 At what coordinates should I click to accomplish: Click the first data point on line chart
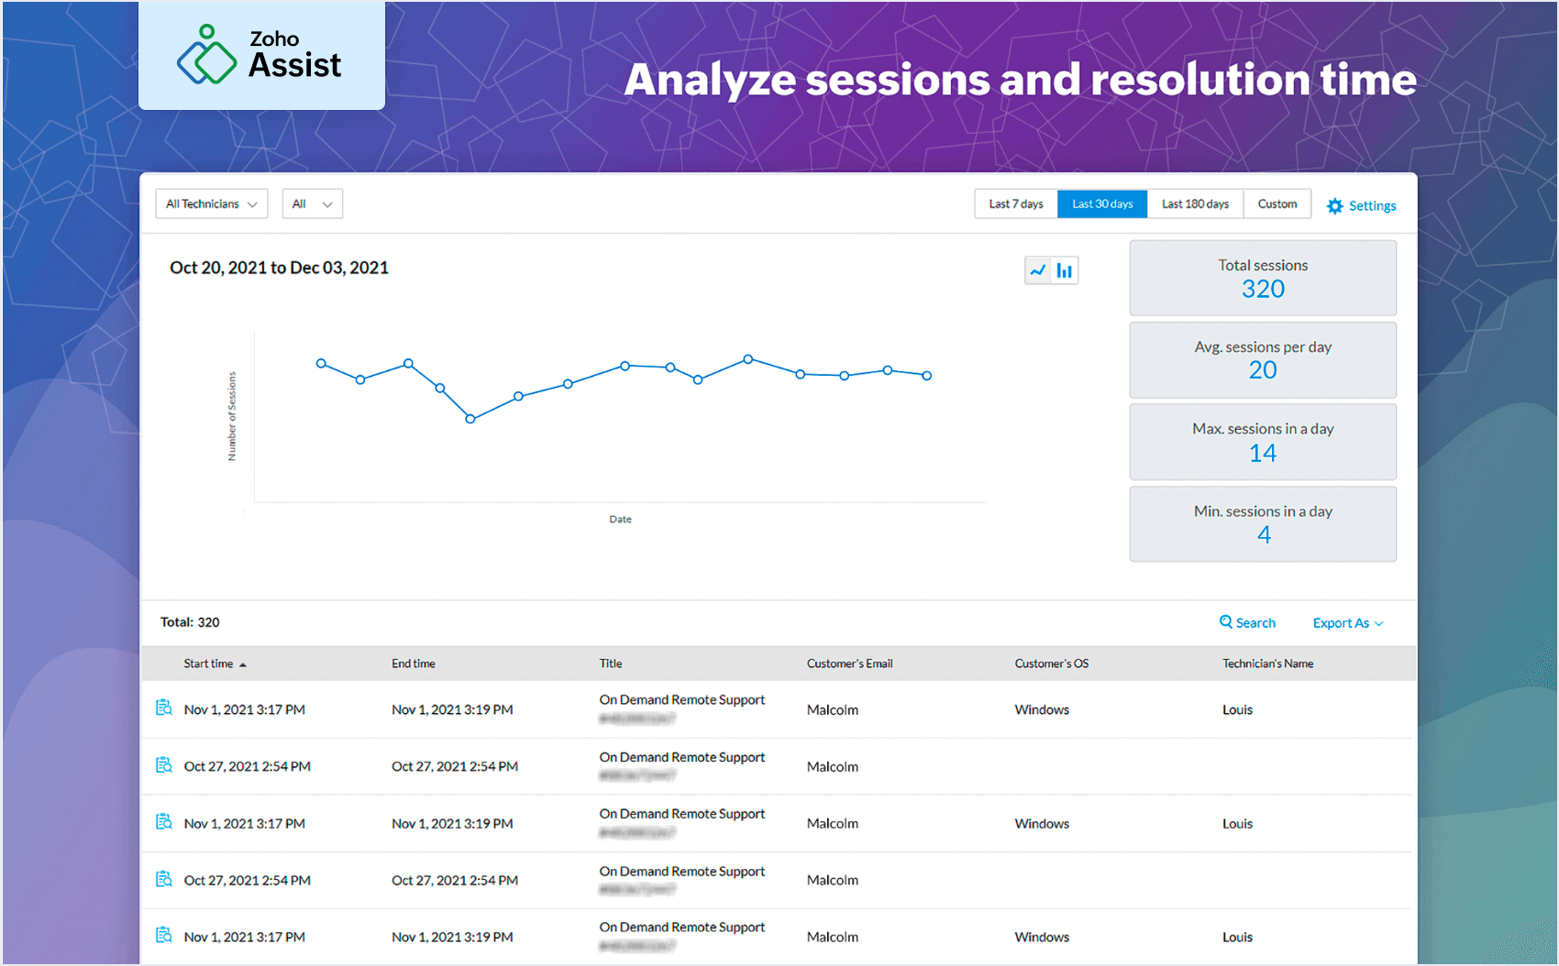click(321, 364)
